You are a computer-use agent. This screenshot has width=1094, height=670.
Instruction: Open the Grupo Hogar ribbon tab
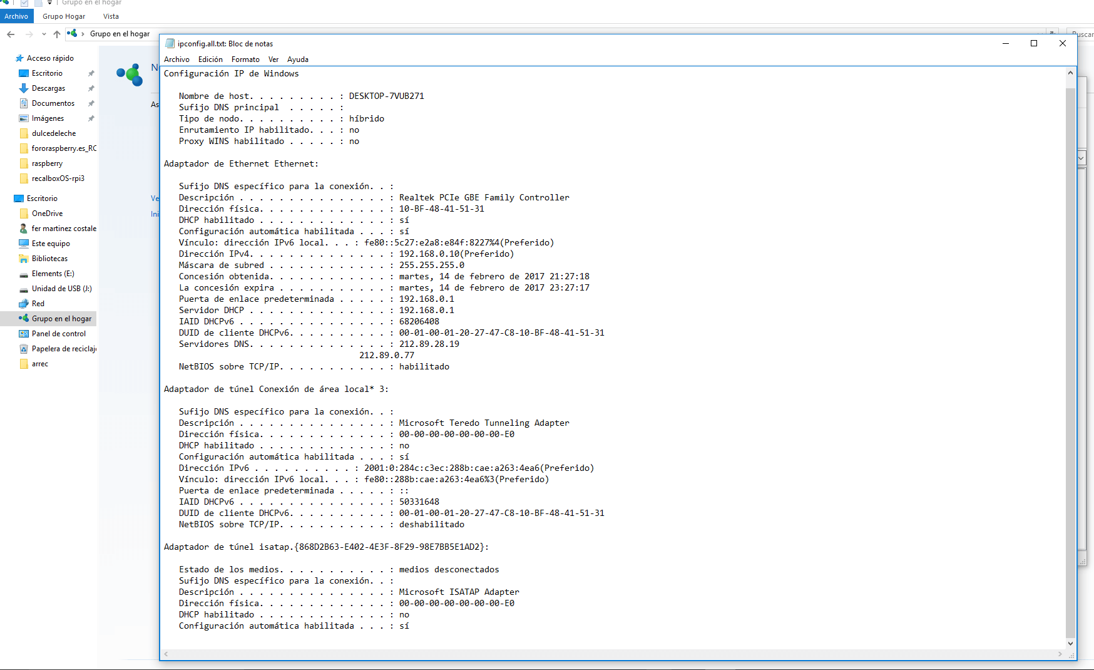[64, 16]
